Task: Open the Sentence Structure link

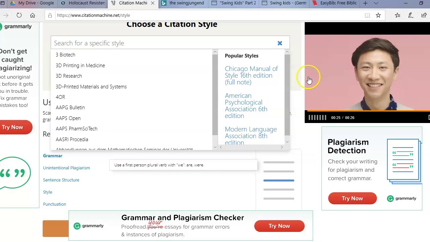Action: pyautogui.click(x=61, y=180)
